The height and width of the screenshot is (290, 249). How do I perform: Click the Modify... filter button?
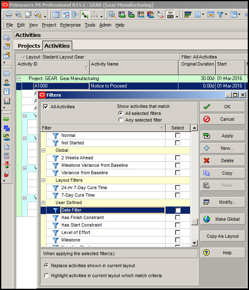coord(223,202)
